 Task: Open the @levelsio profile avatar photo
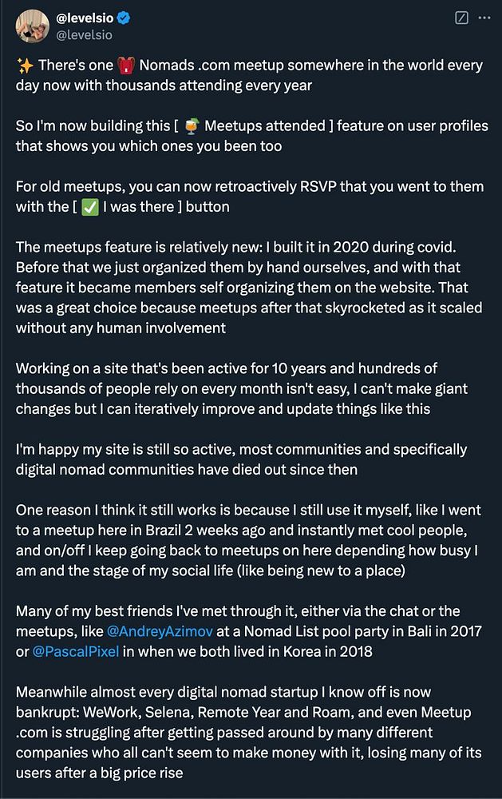(33, 26)
